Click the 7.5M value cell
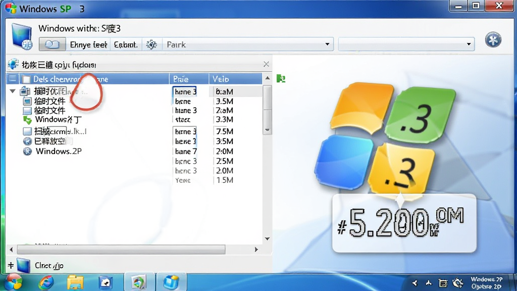 click(224, 132)
